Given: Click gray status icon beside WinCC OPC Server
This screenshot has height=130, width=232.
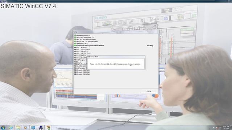Looking at the screenshot, I should click(75, 52).
